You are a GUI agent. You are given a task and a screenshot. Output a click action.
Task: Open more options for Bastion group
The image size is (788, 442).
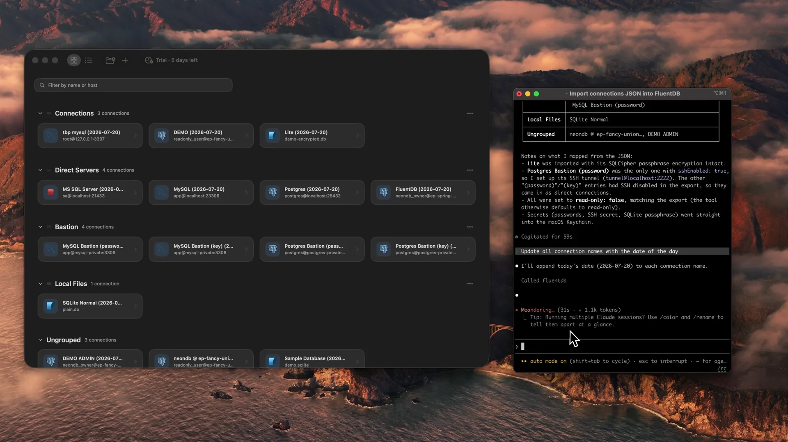tap(470, 227)
